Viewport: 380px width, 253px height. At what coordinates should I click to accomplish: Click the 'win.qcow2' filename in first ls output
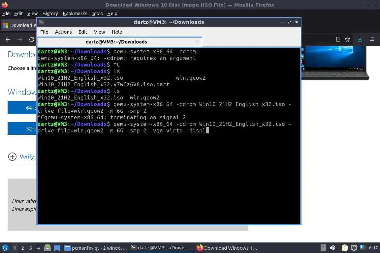[191, 78]
